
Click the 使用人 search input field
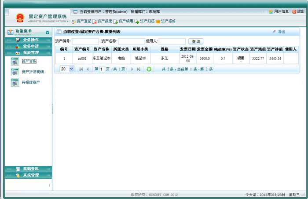[x=172, y=41]
